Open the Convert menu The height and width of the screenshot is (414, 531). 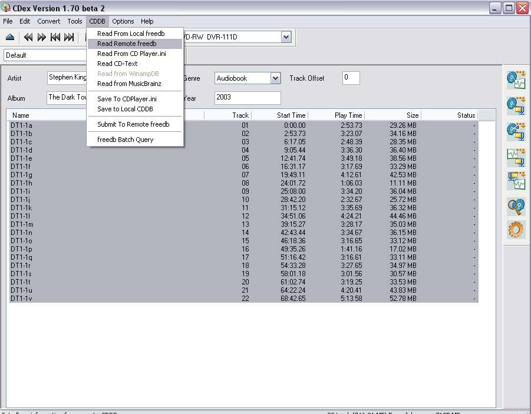coord(49,21)
